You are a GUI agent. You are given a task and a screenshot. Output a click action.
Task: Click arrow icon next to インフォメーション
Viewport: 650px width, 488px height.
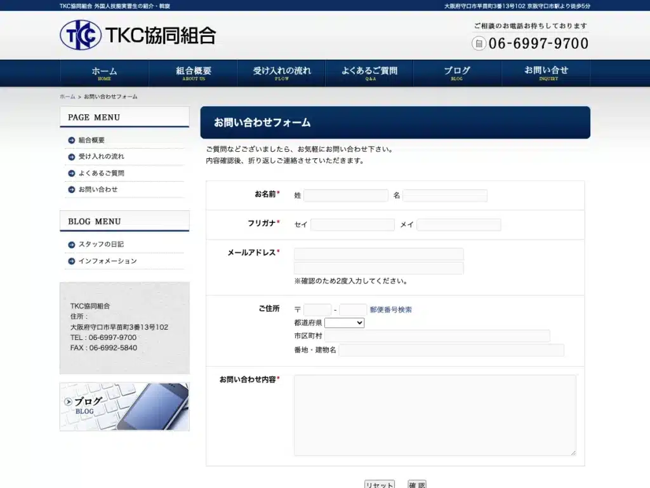(x=71, y=261)
